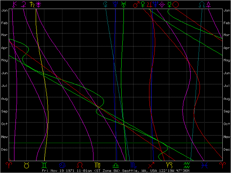Viewport: 231px width, 173px height.
Task: Click the chart date and Seattle location text
Action: (x=115, y=171)
